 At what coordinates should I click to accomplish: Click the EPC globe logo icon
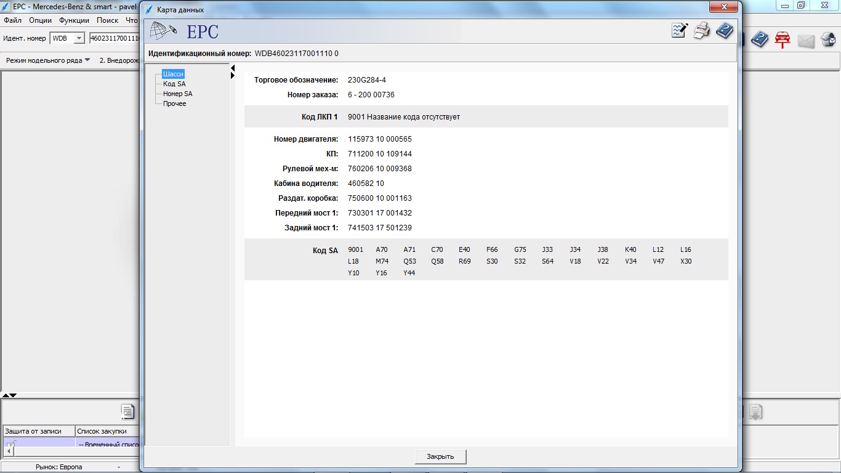(x=164, y=31)
